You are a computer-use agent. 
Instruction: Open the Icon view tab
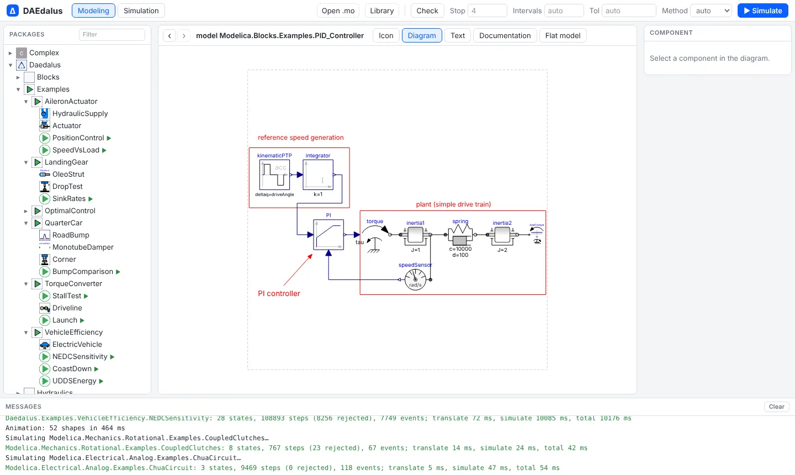pos(386,35)
